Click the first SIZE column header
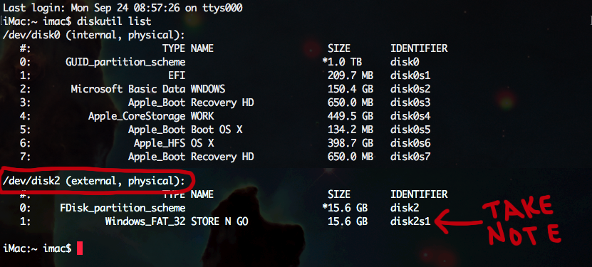Viewport: 592px width, 267px height. click(x=339, y=48)
